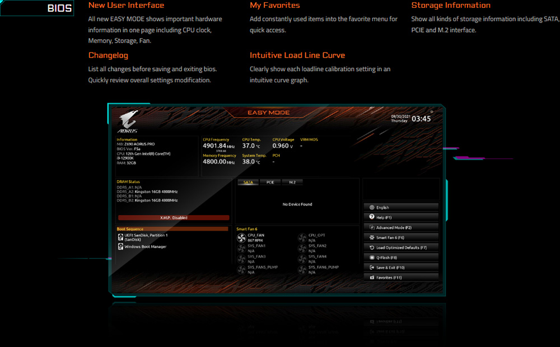Click the 03:45 clock display
Image resolution: width=560 pixels, height=347 pixels.
coord(421,119)
